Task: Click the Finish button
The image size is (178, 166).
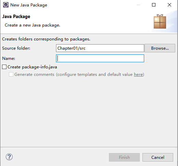Action: click(x=124, y=157)
